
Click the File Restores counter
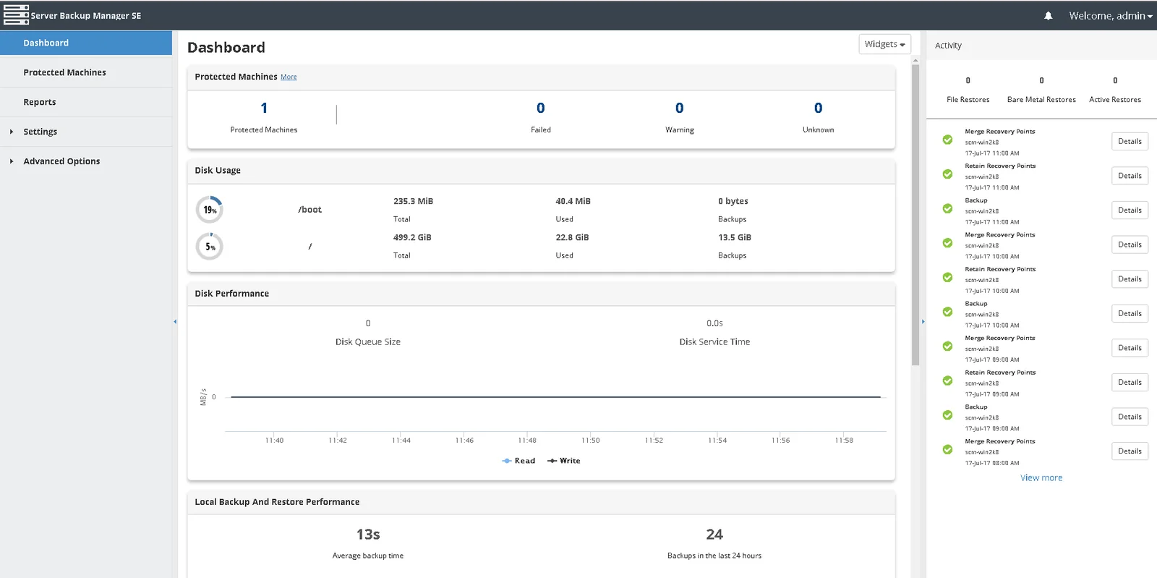point(968,90)
